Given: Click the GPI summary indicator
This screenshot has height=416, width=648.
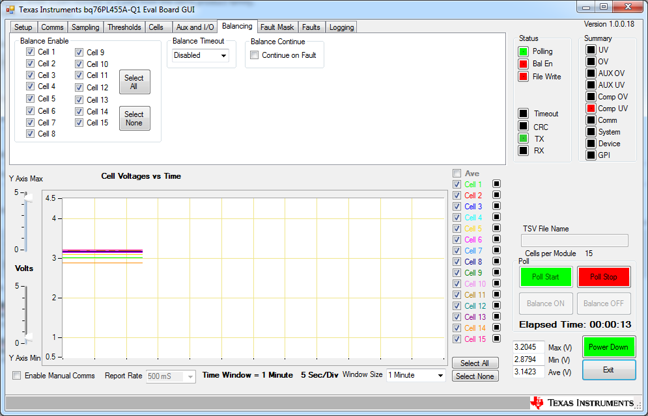Looking at the screenshot, I should click(x=591, y=155).
